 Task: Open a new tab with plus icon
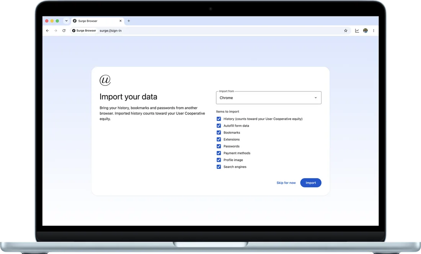(129, 21)
